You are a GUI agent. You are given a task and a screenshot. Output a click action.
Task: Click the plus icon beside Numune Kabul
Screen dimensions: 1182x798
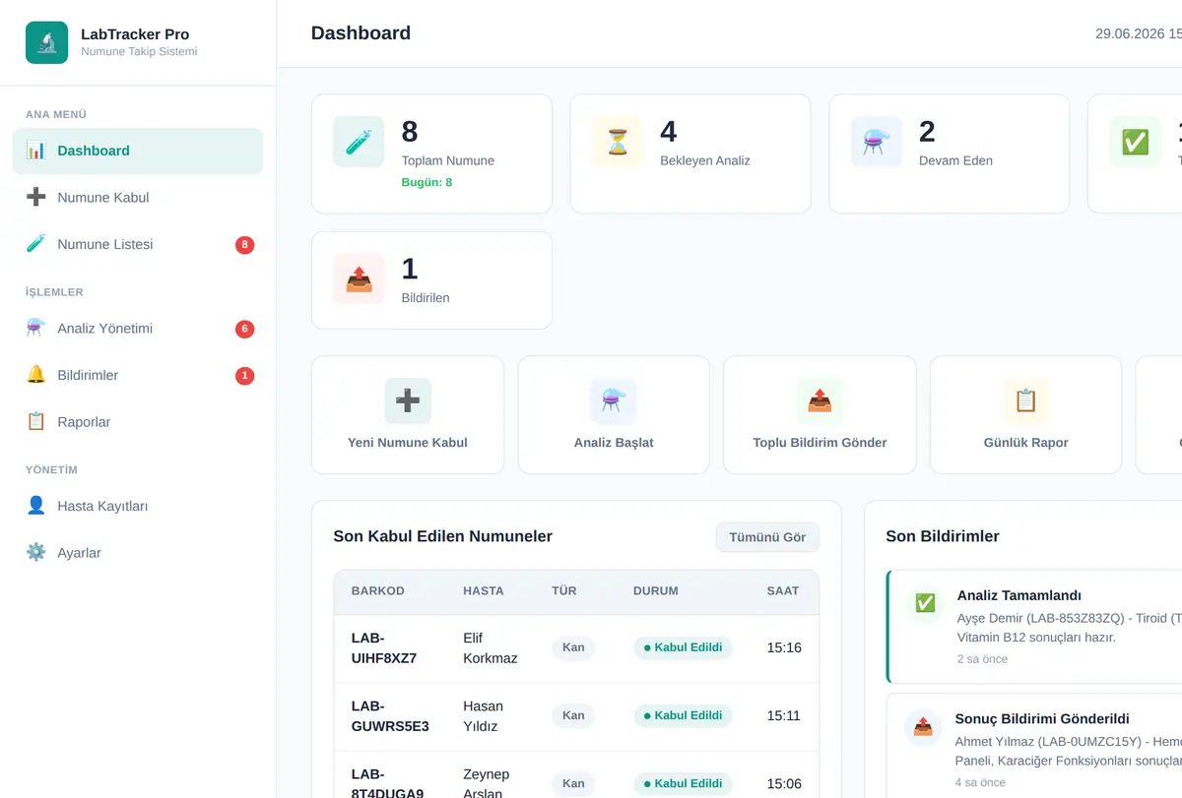[36, 197]
